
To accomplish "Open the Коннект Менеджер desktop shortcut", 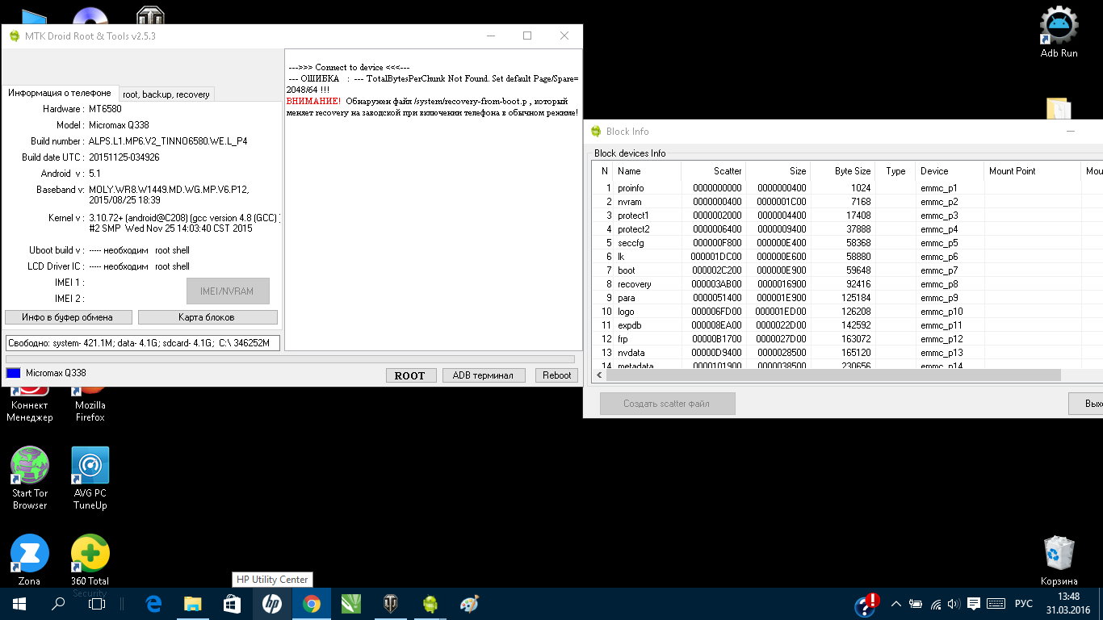I will coord(30,406).
